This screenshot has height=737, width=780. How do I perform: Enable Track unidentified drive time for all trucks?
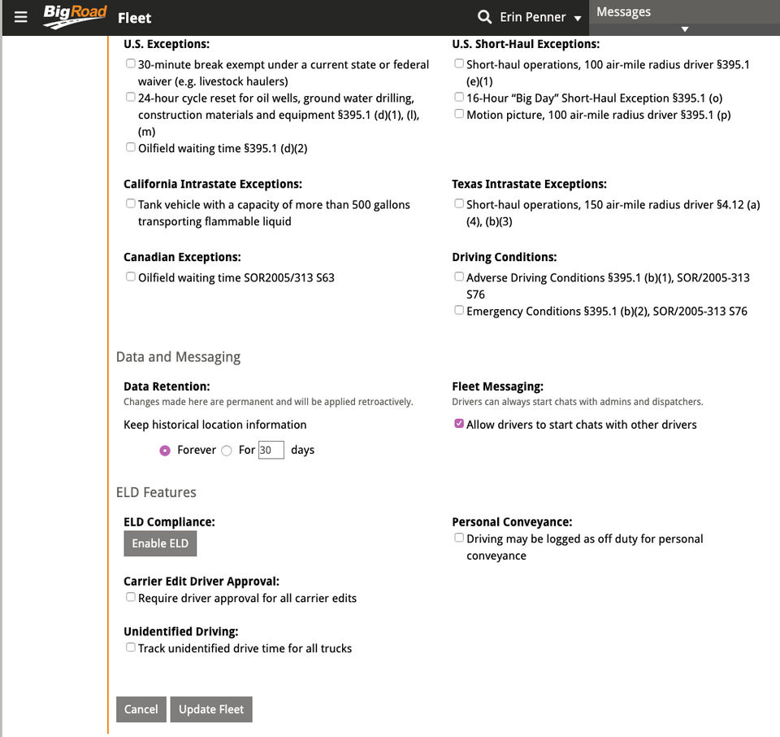130,647
